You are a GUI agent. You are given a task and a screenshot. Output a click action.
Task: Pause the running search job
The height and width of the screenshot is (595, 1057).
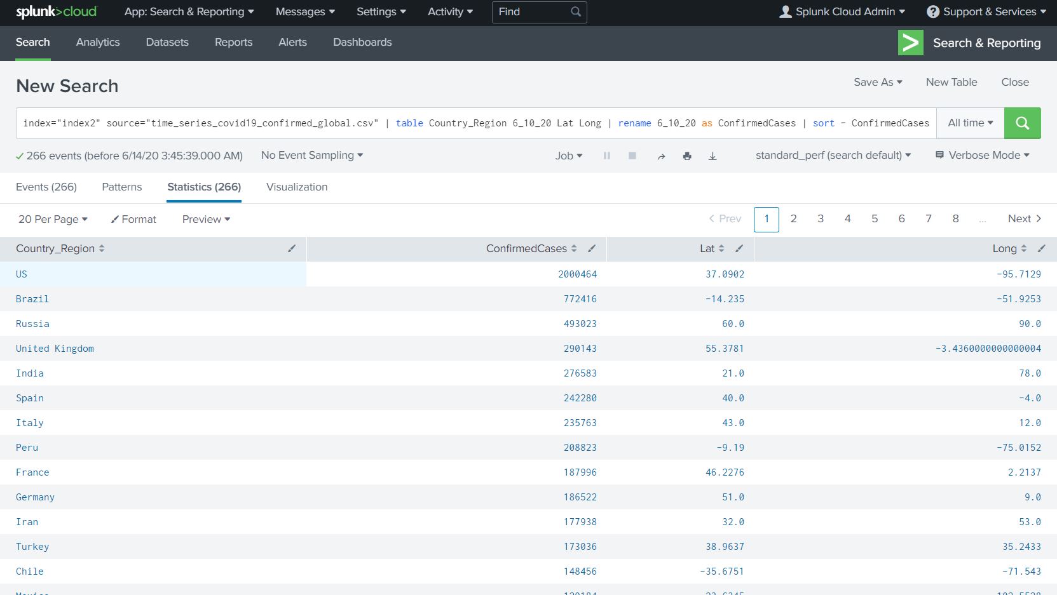[x=607, y=156]
